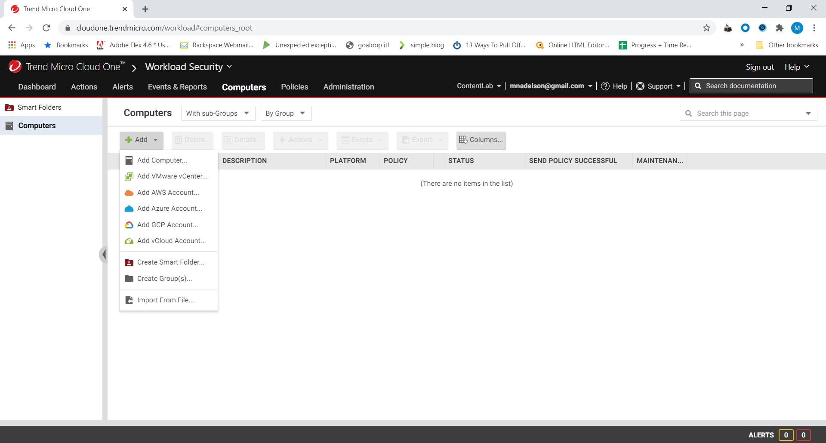Select Add AWS Account option
Viewport: 826px width, 443px height.
tap(169, 193)
